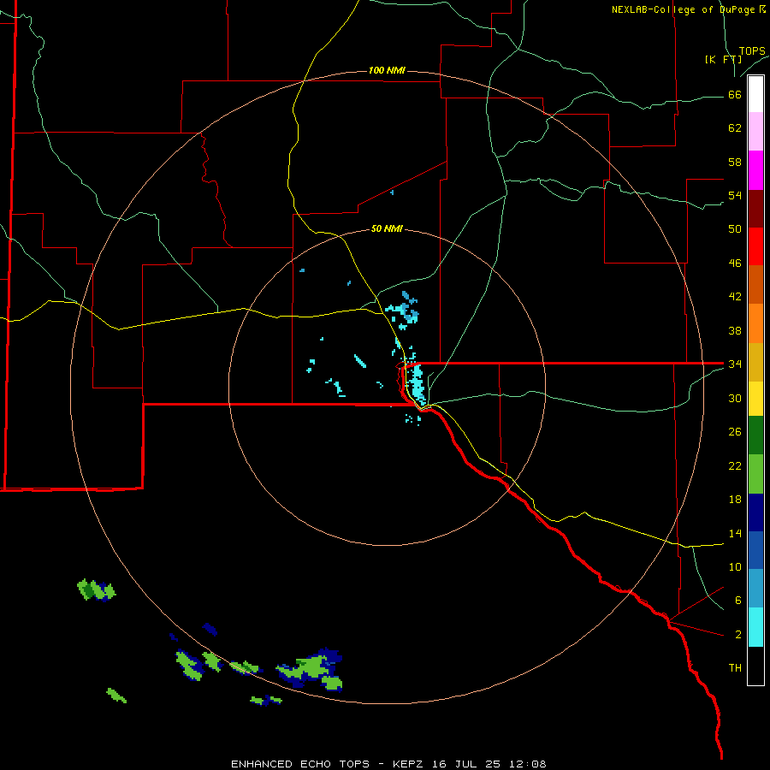Click the 50 NMI range ring label
This screenshot has height=770, width=770.
pyautogui.click(x=387, y=228)
